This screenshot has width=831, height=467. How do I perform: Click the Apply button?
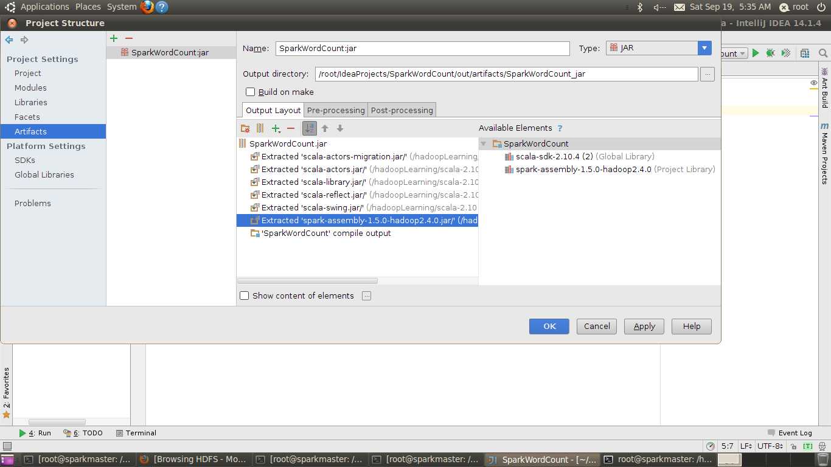tap(644, 327)
